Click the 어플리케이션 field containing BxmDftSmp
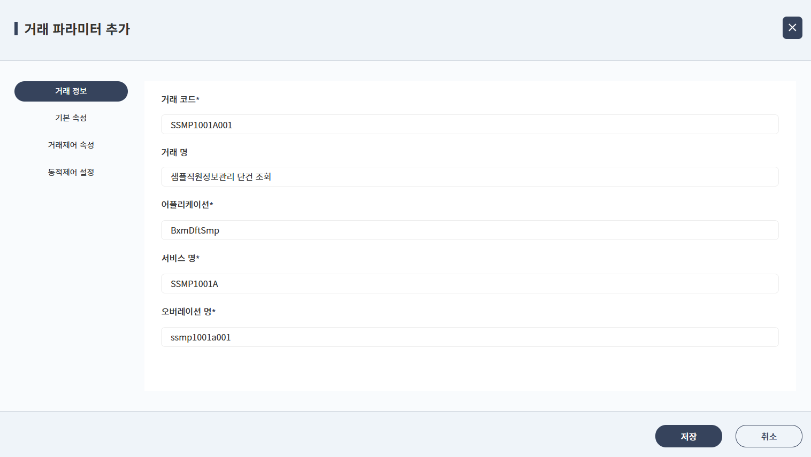 pyautogui.click(x=469, y=230)
